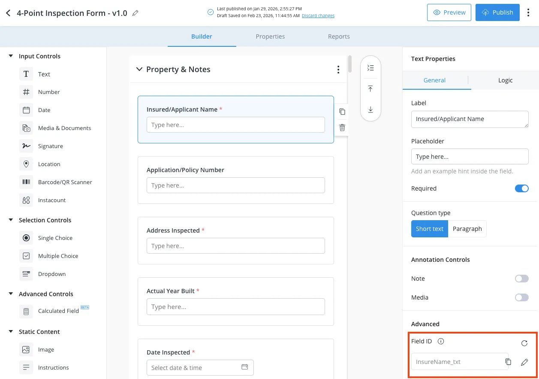Select Short text question type

click(430, 229)
